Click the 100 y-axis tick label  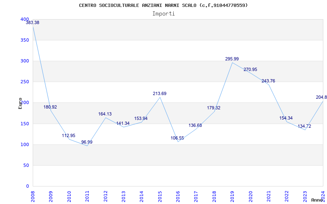pyautogui.click(x=25, y=145)
